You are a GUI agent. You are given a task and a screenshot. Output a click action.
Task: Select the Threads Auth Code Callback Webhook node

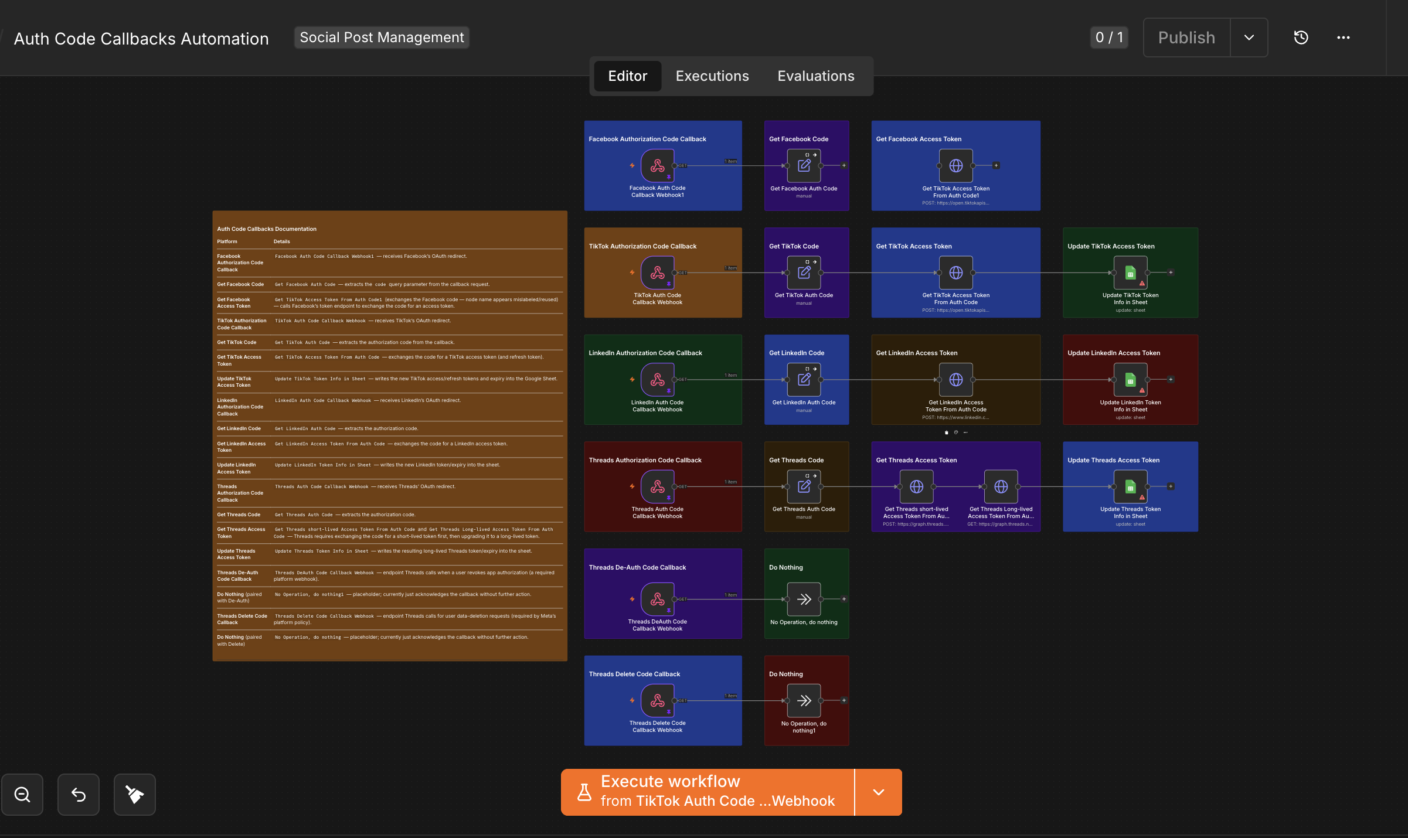pyautogui.click(x=658, y=486)
